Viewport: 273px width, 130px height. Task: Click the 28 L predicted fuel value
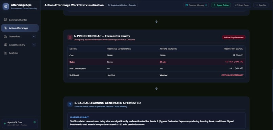[x=108, y=69]
